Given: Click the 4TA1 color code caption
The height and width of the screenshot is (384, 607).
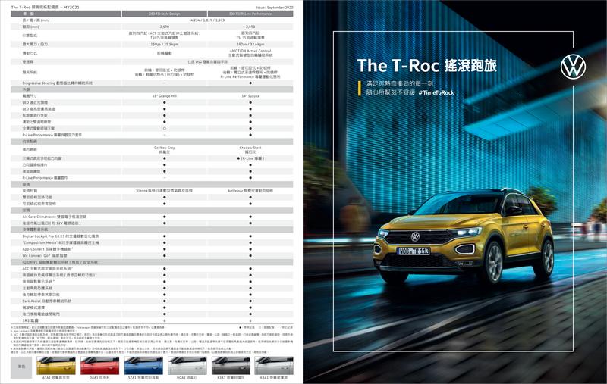Looking at the screenshot, I should (x=56, y=378).
